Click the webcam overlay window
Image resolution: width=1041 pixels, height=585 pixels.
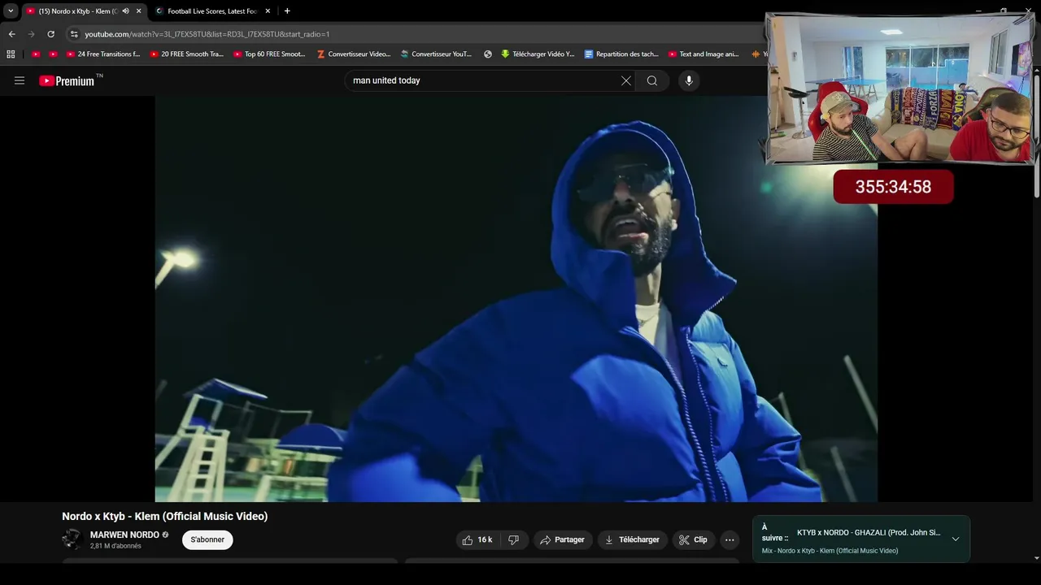tap(899, 89)
